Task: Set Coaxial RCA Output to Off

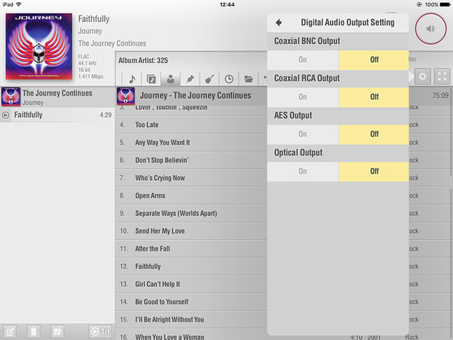Action: [374, 96]
